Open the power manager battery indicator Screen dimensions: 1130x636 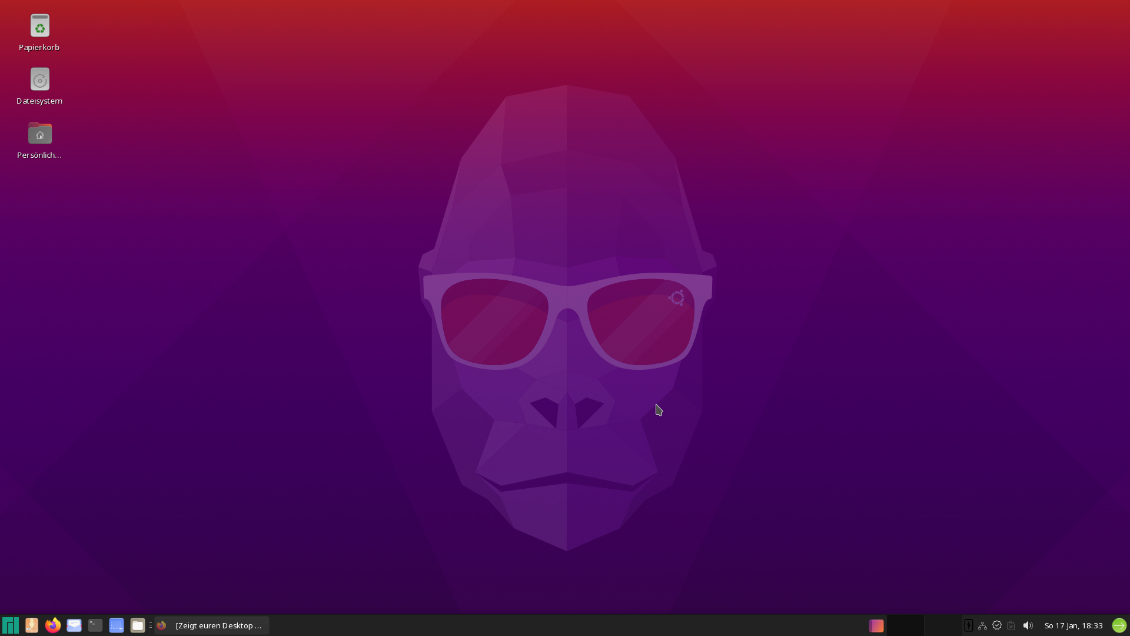click(968, 625)
